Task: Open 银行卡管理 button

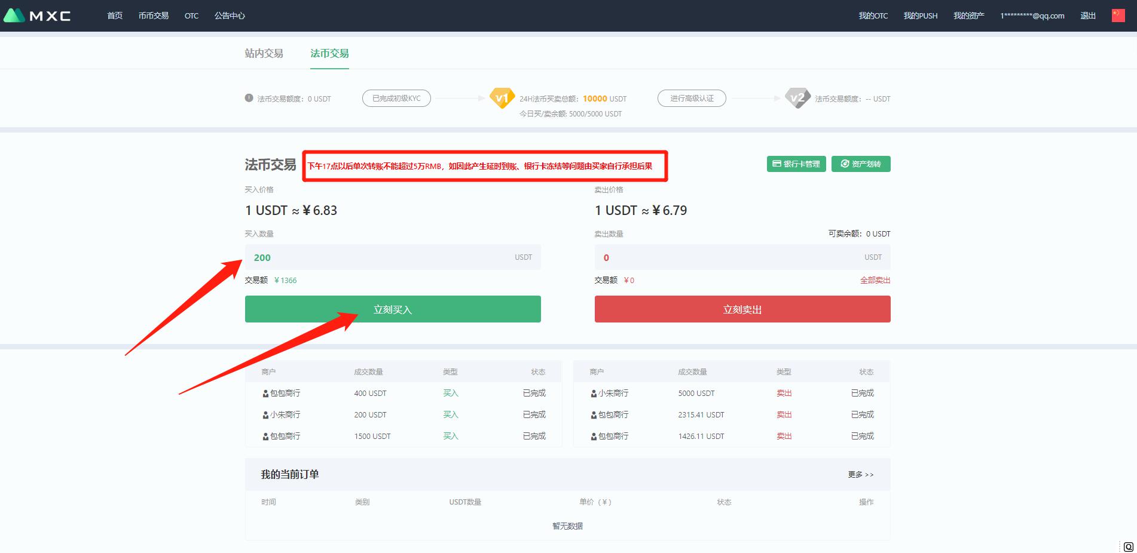Action: [x=796, y=164]
